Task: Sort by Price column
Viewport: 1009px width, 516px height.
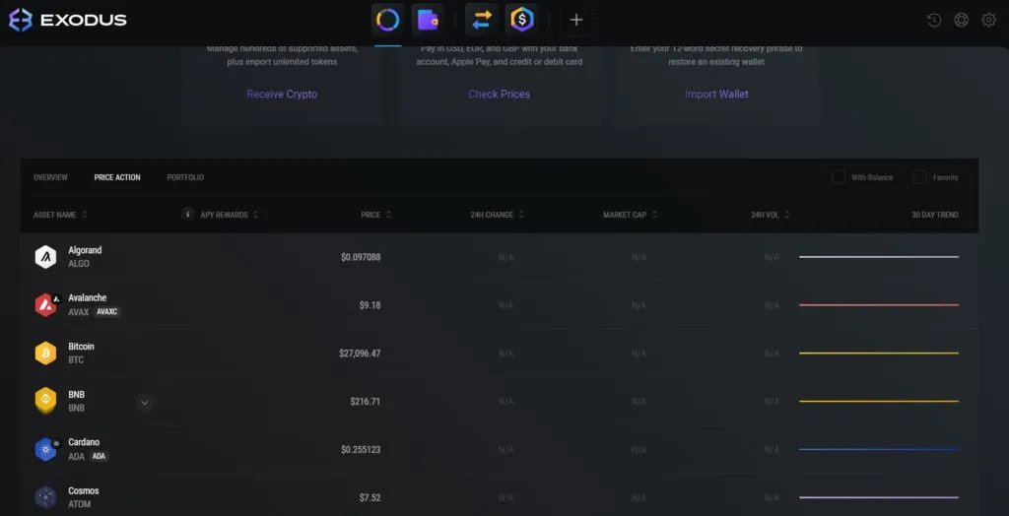Action: 375,215
